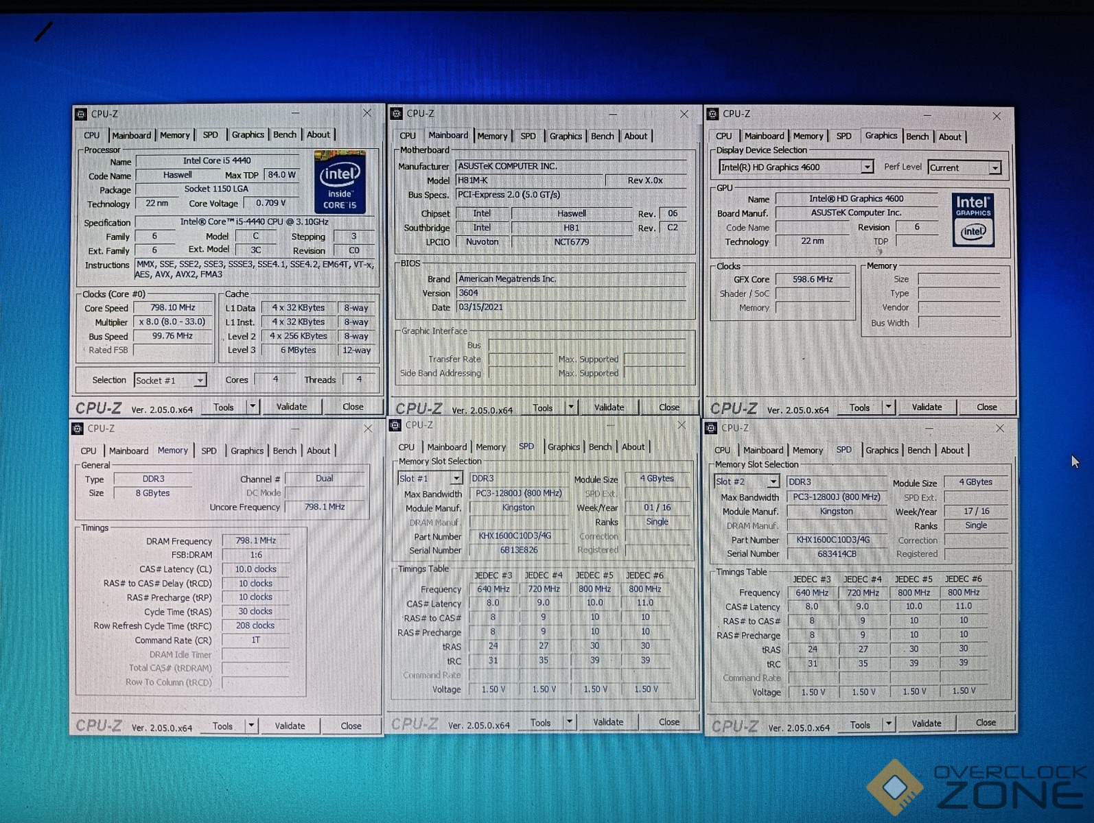Image resolution: width=1094 pixels, height=823 pixels.
Task: Open SPD tab in the Mainboard window
Action: tap(528, 136)
